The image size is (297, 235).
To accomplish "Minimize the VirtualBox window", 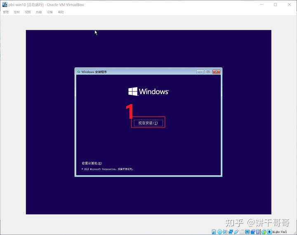I will (262, 5).
